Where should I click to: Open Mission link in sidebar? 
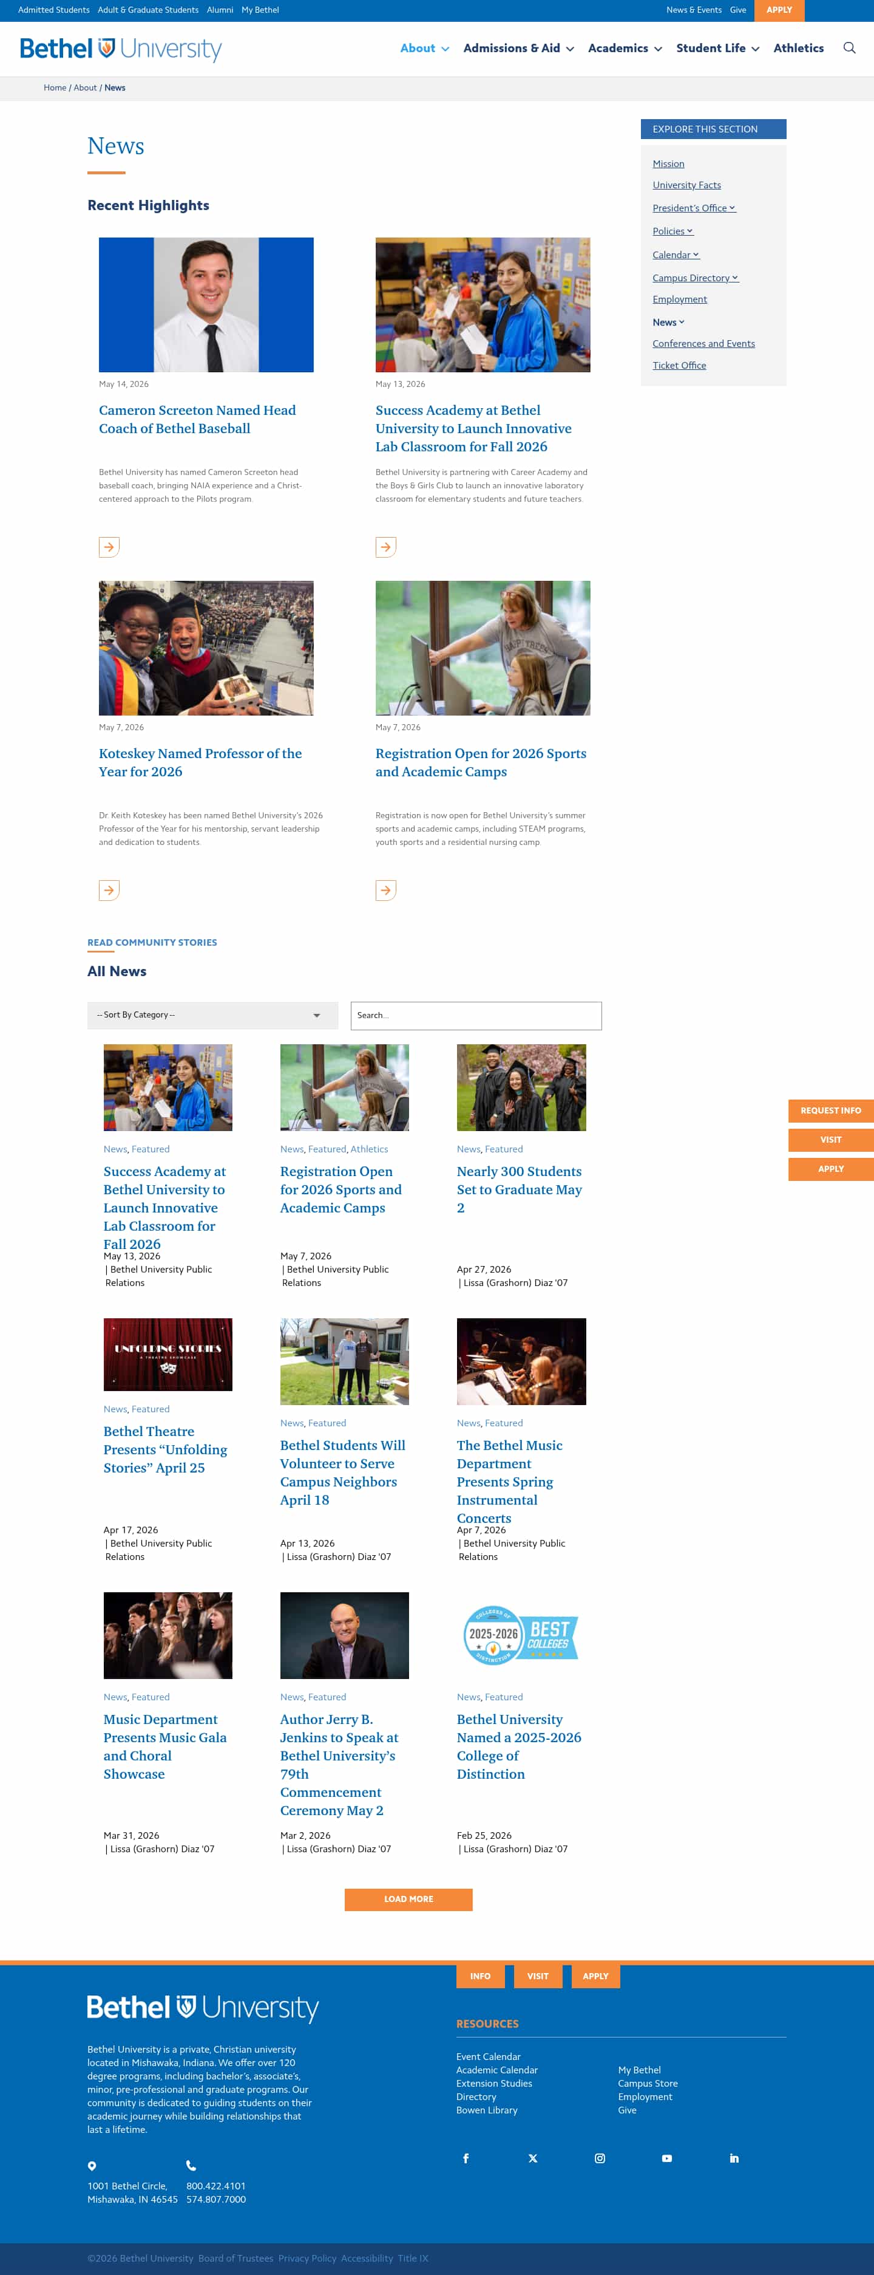(x=668, y=163)
